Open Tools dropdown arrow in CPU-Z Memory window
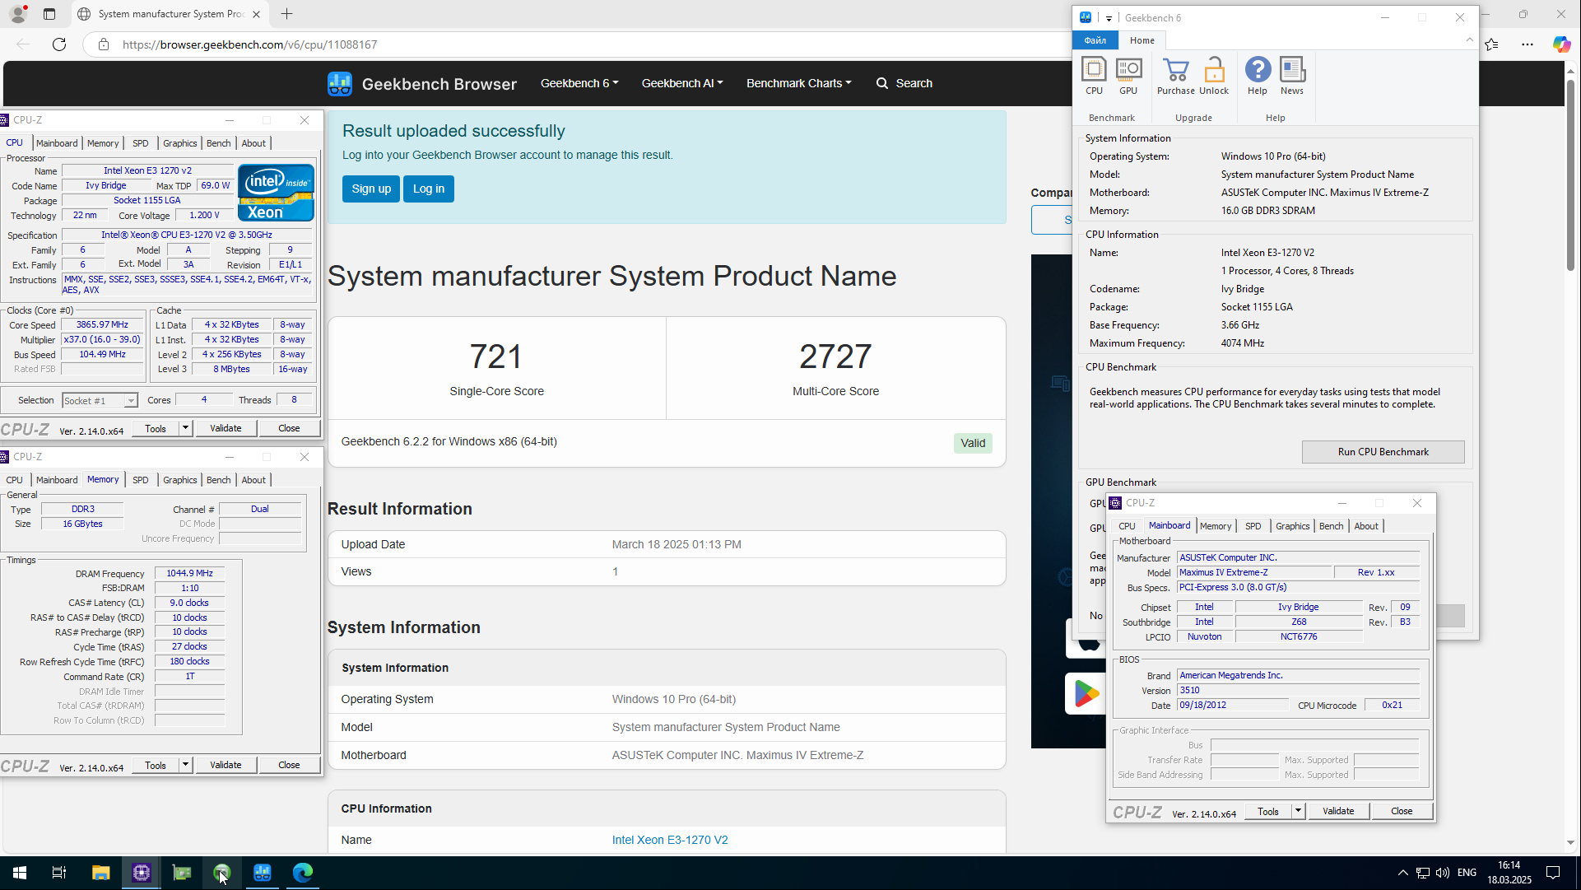The image size is (1581, 890). (186, 765)
